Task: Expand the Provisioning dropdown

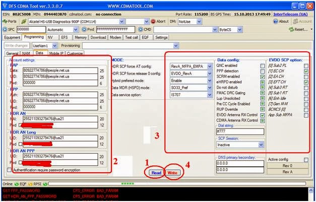Action: click(x=176, y=46)
